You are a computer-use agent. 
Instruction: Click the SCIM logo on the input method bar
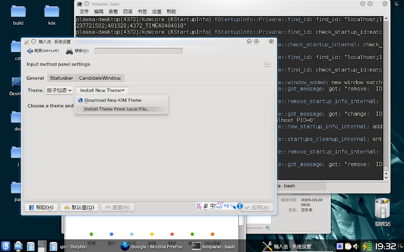click(x=199, y=206)
